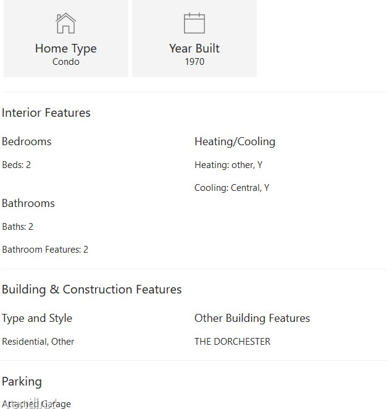Click the Residential, Other text
Screen dimensions: 387x409
pos(38,342)
